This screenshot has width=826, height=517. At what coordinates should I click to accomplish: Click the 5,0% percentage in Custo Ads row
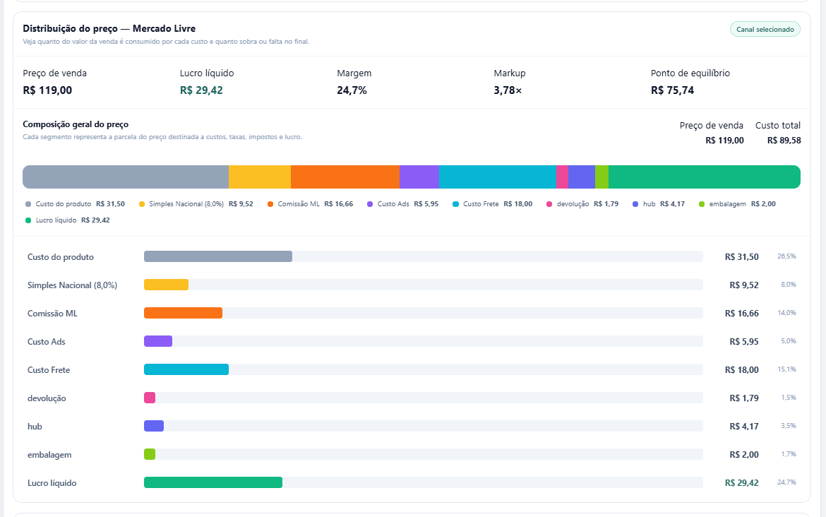pyautogui.click(x=789, y=342)
